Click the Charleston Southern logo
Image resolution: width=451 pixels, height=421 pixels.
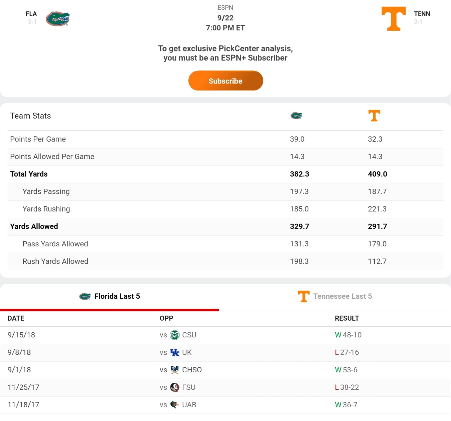point(175,370)
